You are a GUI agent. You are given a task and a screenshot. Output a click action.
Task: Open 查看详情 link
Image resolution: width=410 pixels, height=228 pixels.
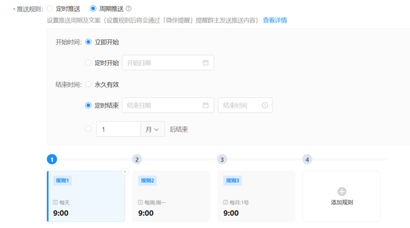(x=275, y=20)
